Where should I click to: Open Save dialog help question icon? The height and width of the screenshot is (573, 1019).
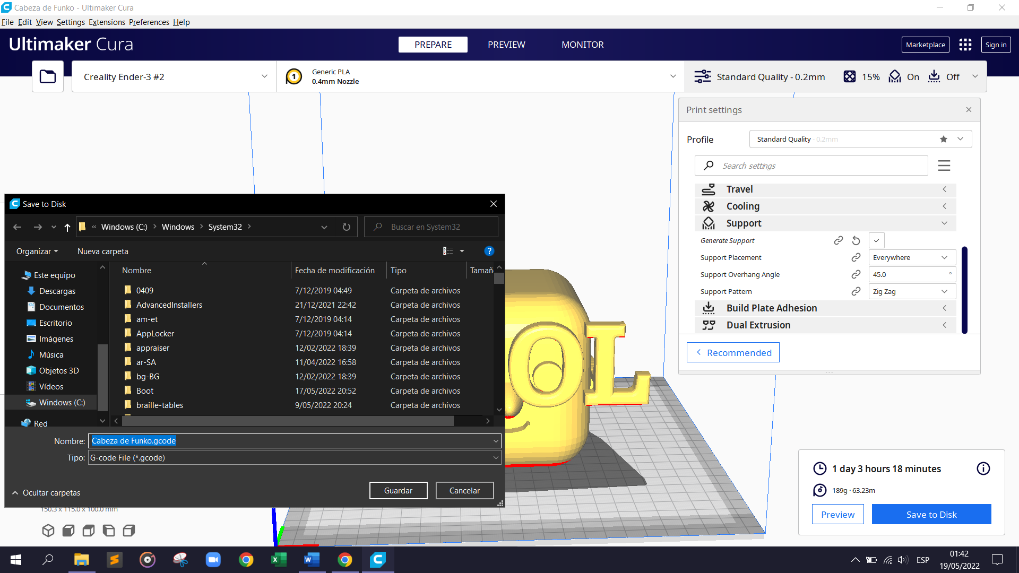(489, 251)
